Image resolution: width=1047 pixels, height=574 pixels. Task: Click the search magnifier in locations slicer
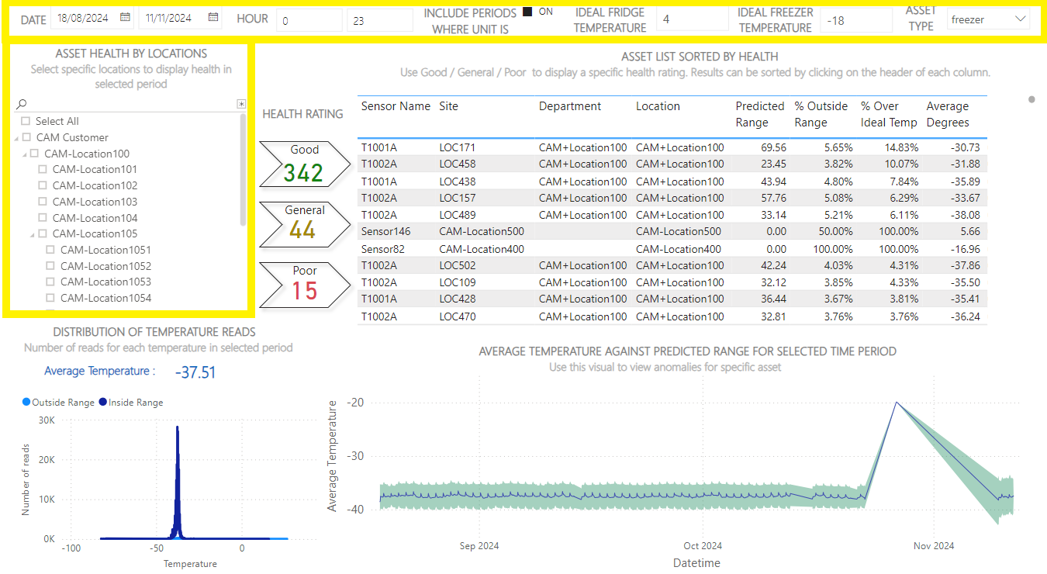click(22, 104)
